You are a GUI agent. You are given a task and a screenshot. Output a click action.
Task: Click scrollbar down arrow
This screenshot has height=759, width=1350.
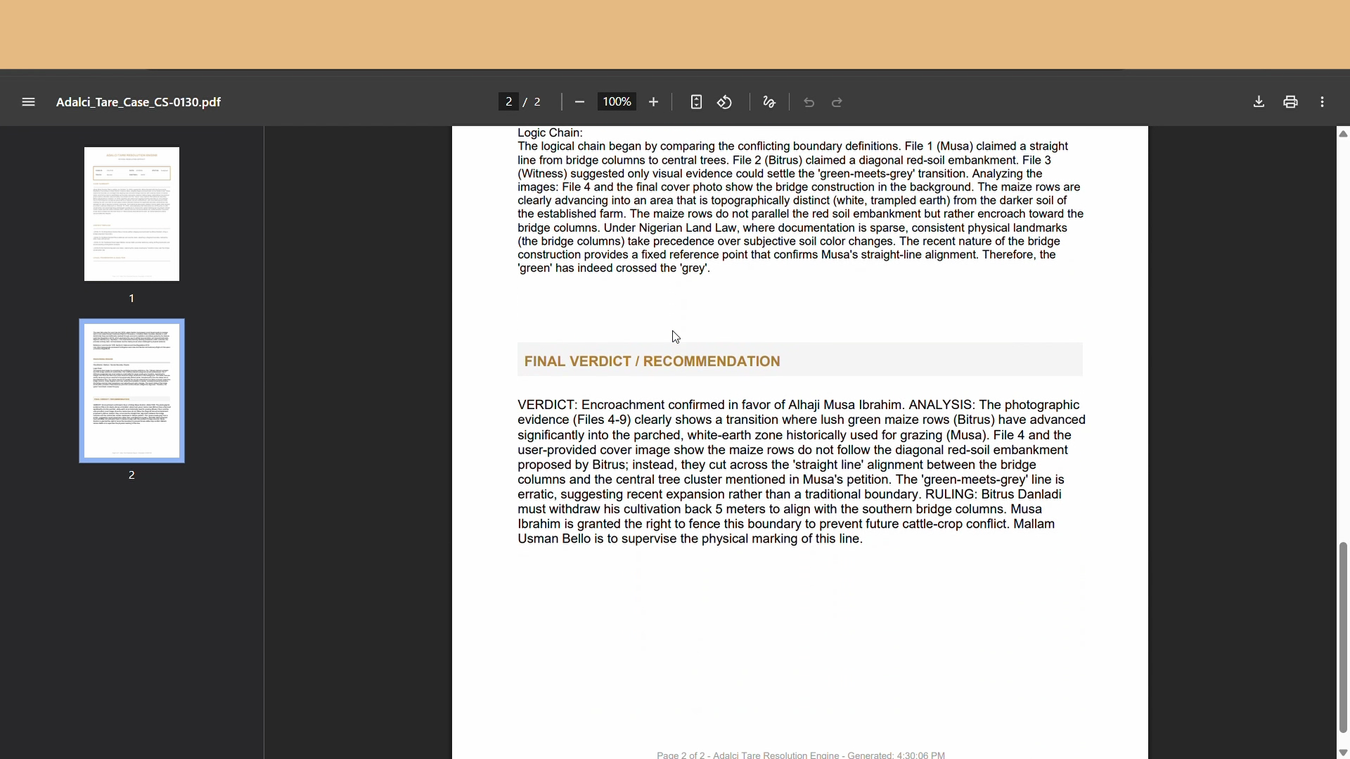pyautogui.click(x=1343, y=753)
